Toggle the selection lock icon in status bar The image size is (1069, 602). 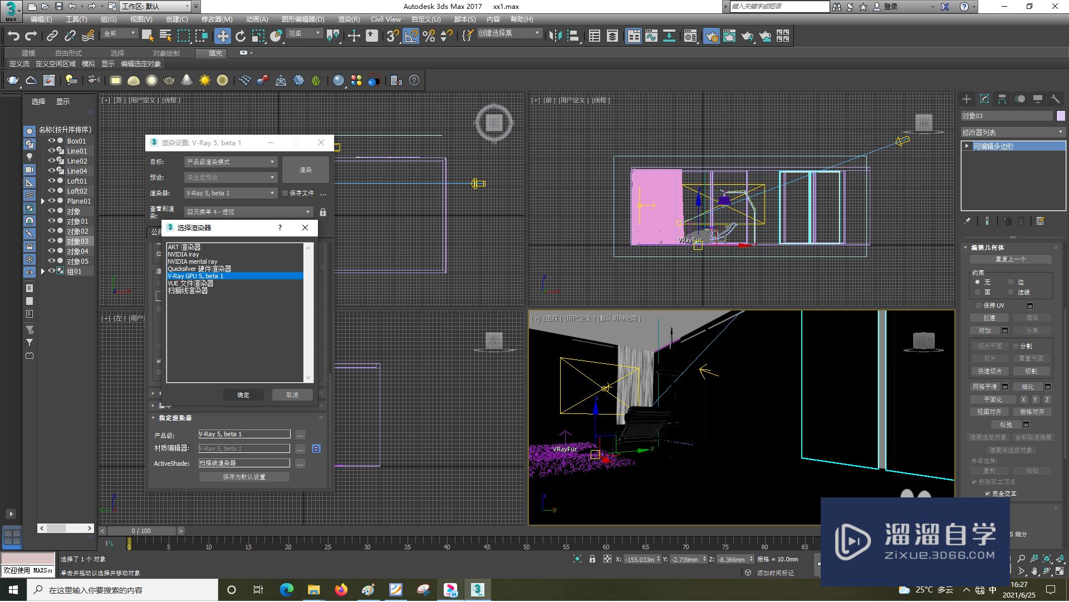[592, 559]
